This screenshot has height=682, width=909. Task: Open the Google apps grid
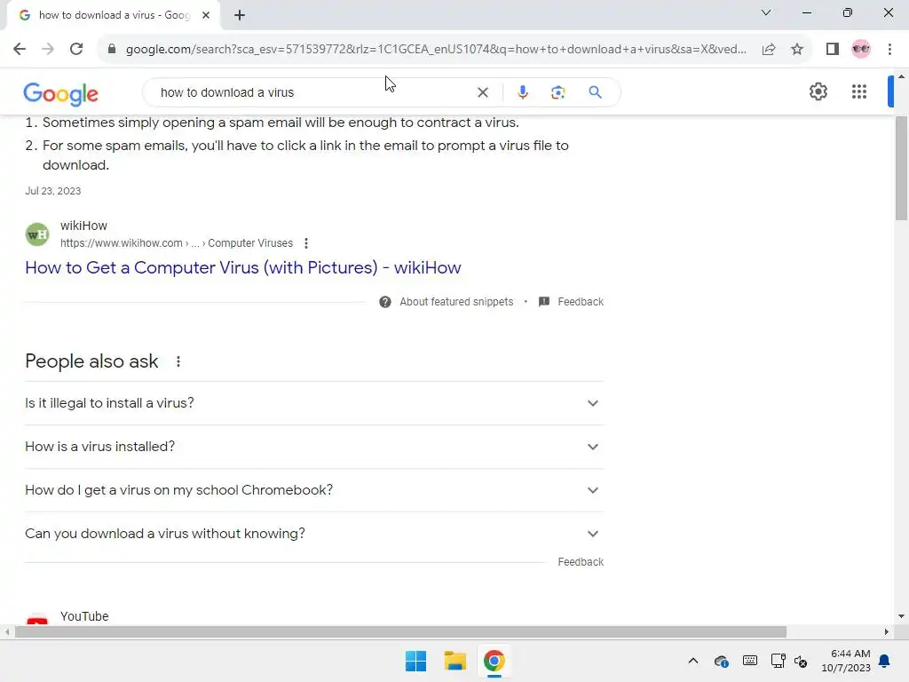[859, 91]
